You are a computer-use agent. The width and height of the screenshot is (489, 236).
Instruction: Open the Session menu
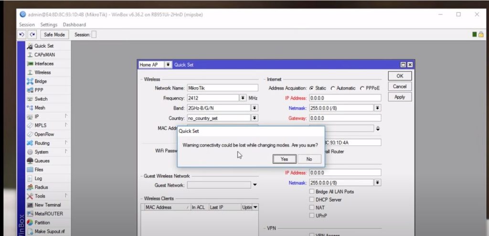27,25
